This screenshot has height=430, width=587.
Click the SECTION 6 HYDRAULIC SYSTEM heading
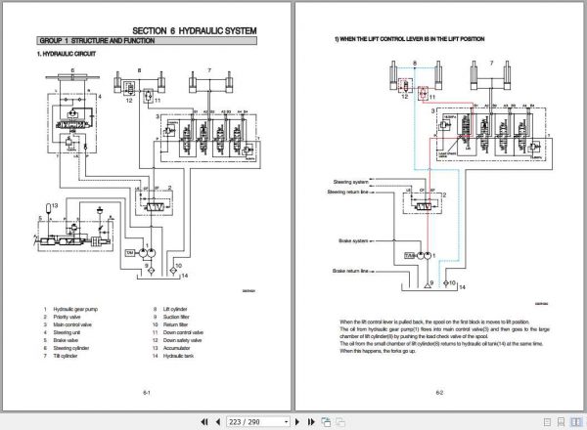(195, 30)
